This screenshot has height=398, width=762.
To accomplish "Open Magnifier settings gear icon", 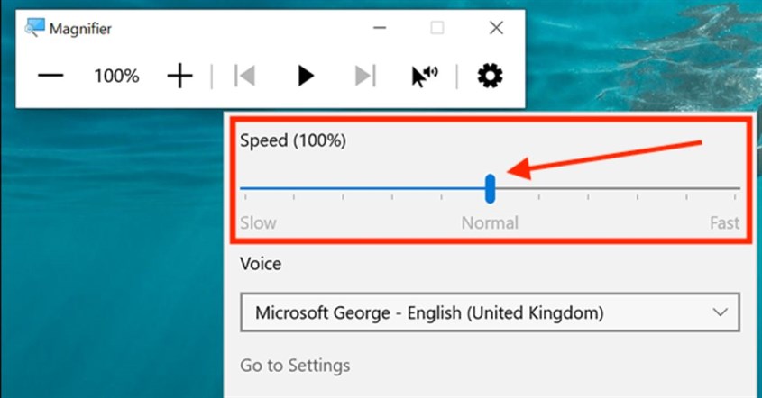I will point(490,76).
